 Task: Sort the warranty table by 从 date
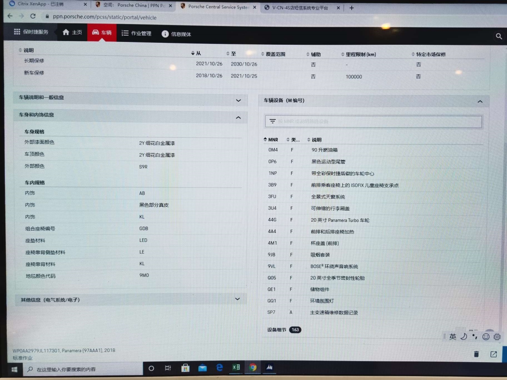196,53
